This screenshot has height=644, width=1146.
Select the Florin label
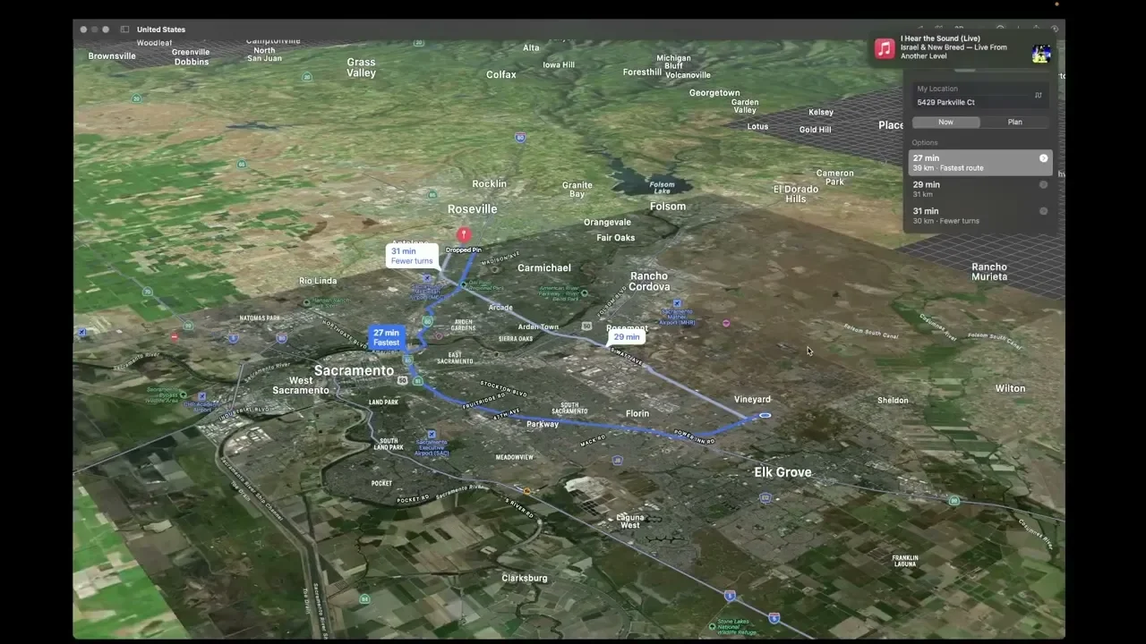[x=637, y=414]
